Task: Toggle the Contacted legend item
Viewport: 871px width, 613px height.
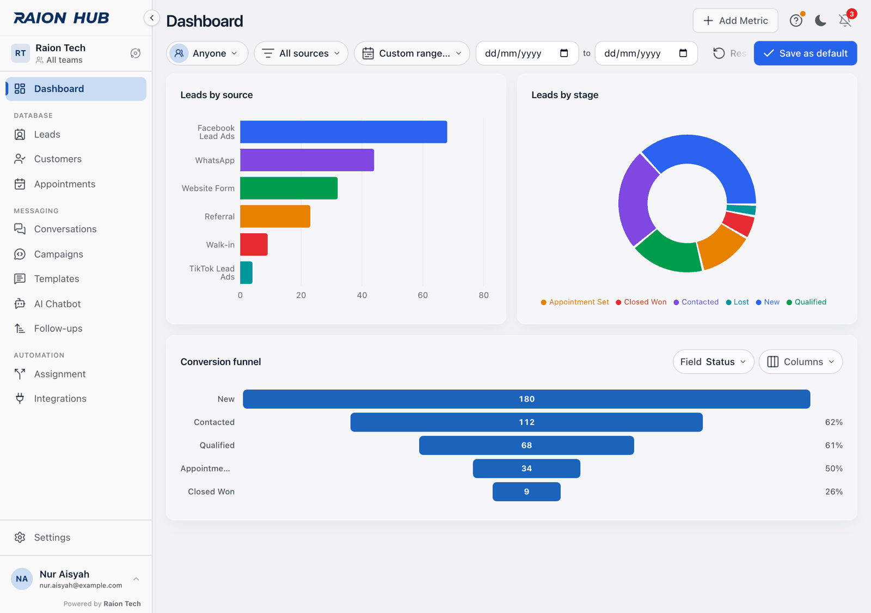Action: point(696,302)
